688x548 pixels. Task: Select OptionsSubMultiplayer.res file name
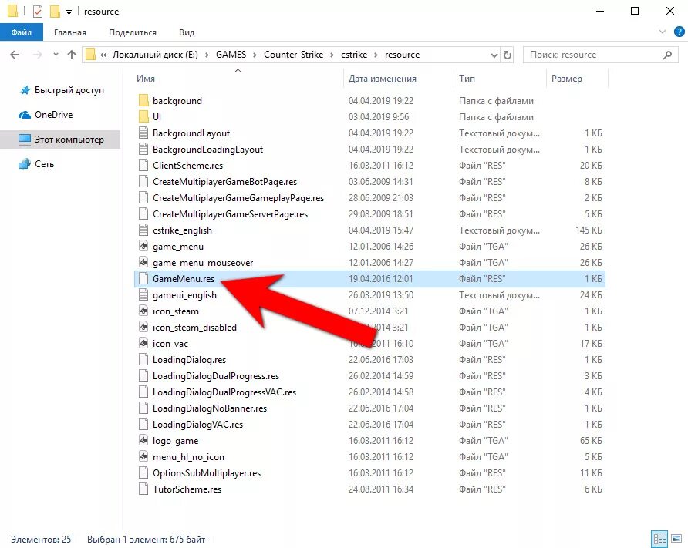[207, 473]
